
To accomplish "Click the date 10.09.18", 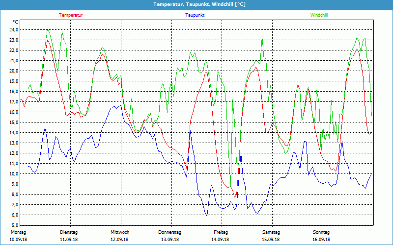I will [x=18, y=240].
